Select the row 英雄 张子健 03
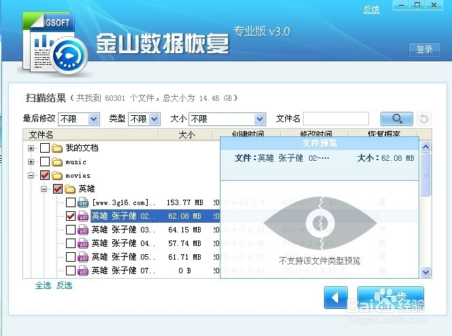Image resolution: width=452 pixels, height=336 pixels. pos(124,230)
